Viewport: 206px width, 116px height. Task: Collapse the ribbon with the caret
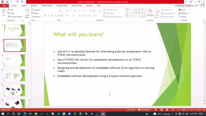coord(204,20)
